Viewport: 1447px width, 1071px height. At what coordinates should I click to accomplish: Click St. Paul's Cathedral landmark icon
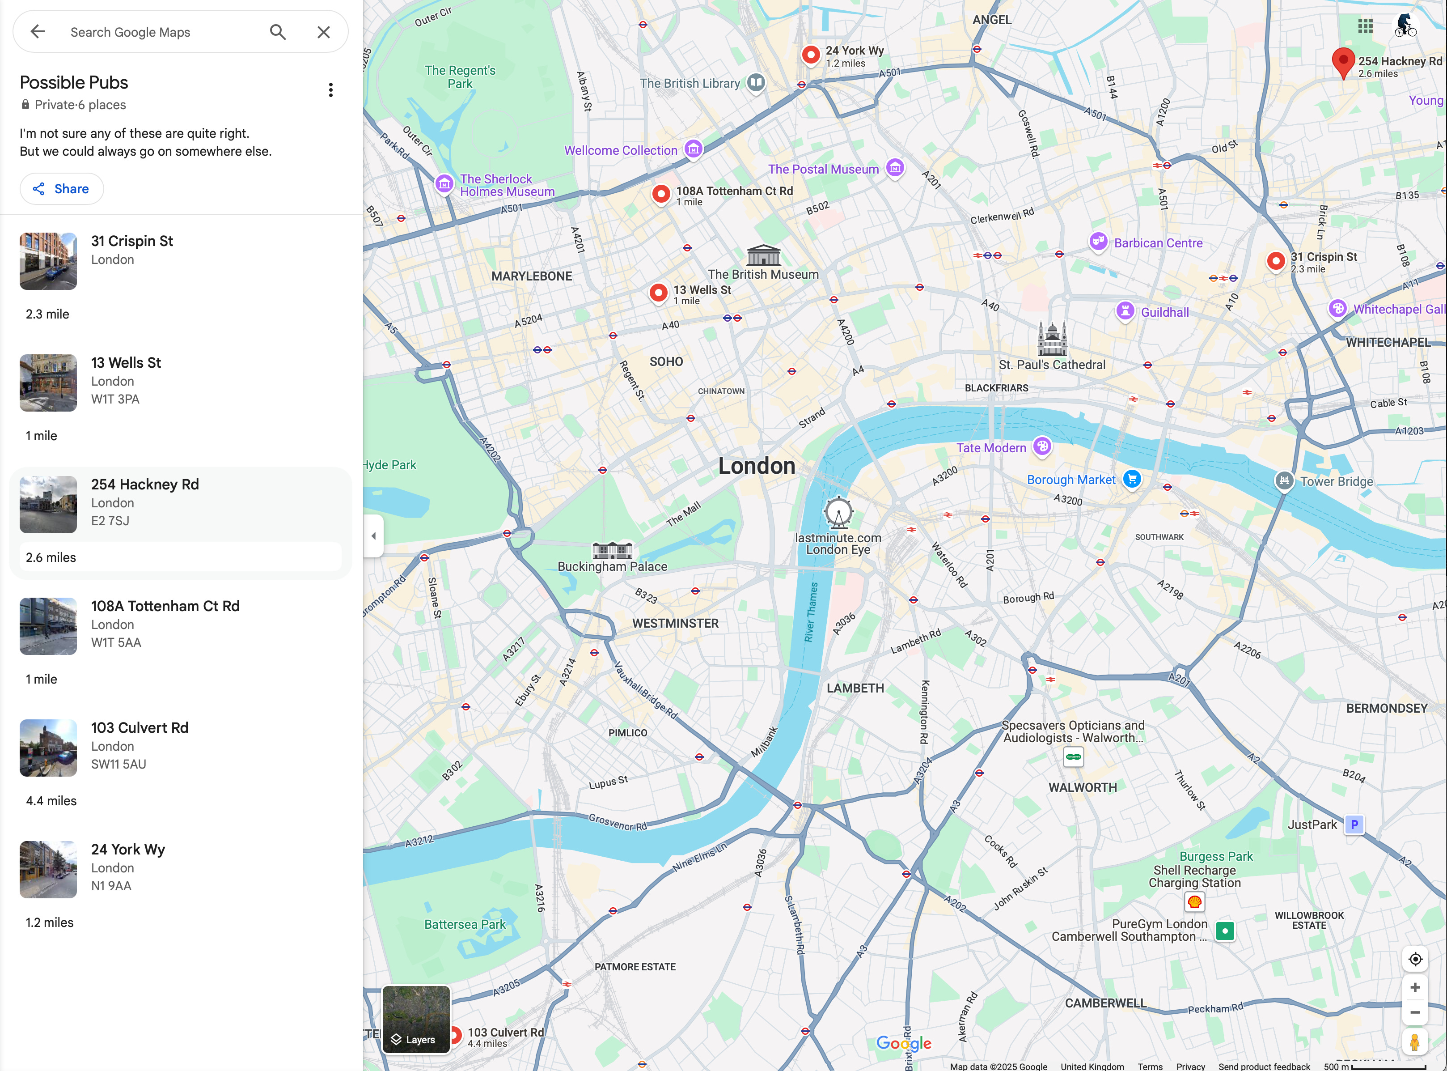tap(1052, 339)
